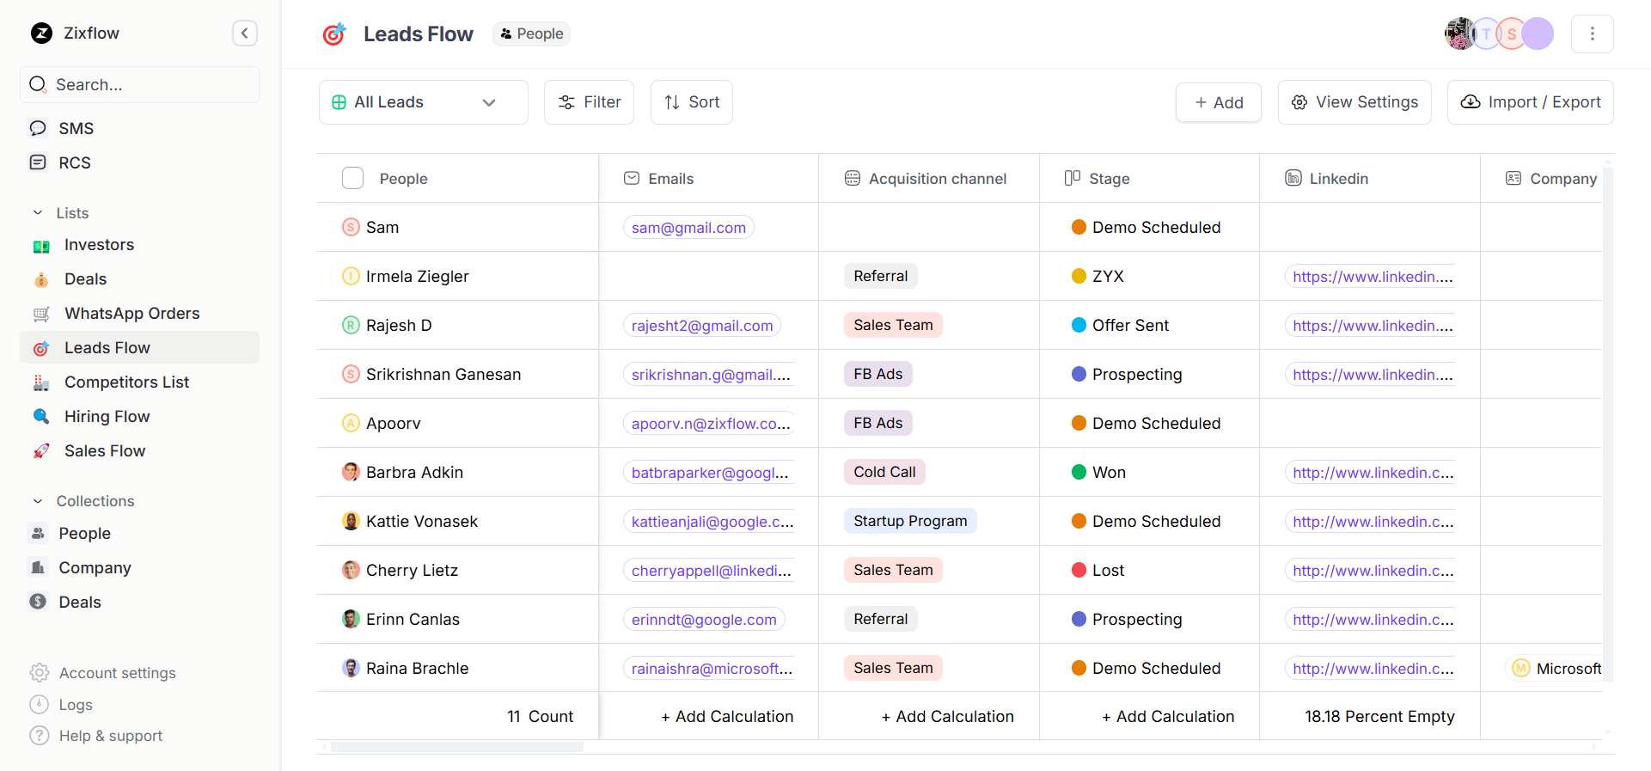Click the Stage column header
This screenshot has width=1651, height=771.
tap(1149, 178)
